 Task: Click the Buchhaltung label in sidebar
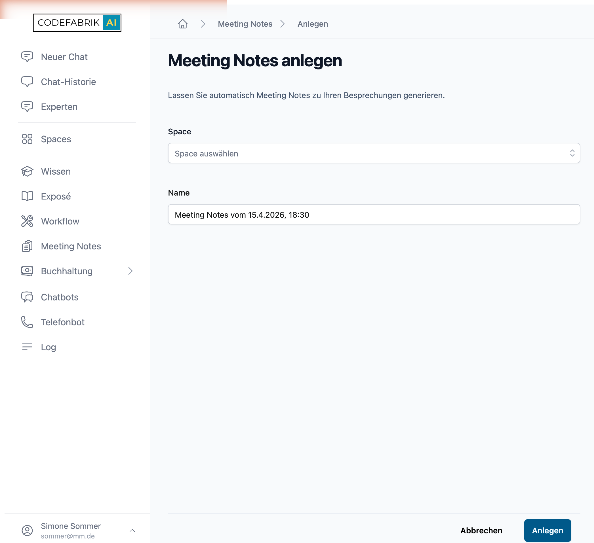(x=67, y=271)
